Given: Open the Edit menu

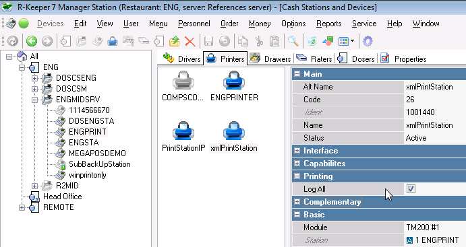Looking at the screenshot, I should click(x=80, y=24).
